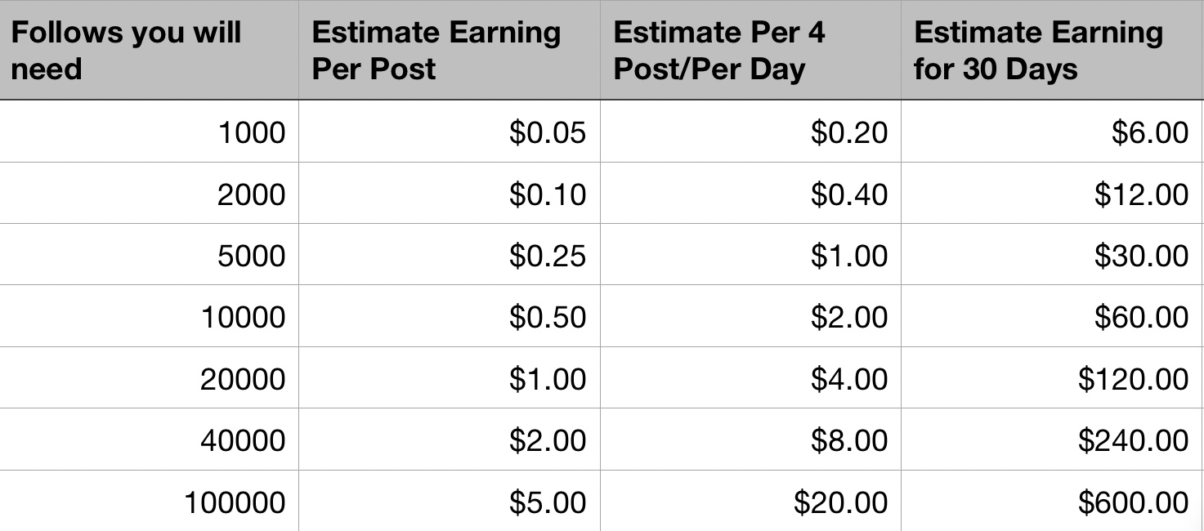This screenshot has width=1204, height=531.
Task: Click the "Estimate Earning Per Post" header
Action: click(x=449, y=51)
